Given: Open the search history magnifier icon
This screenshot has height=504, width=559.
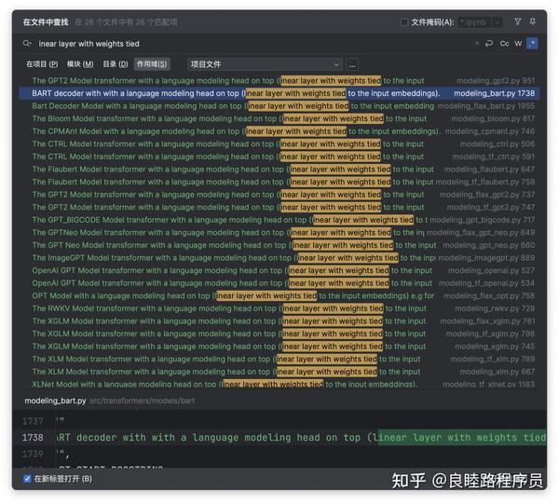Looking at the screenshot, I should (27, 44).
